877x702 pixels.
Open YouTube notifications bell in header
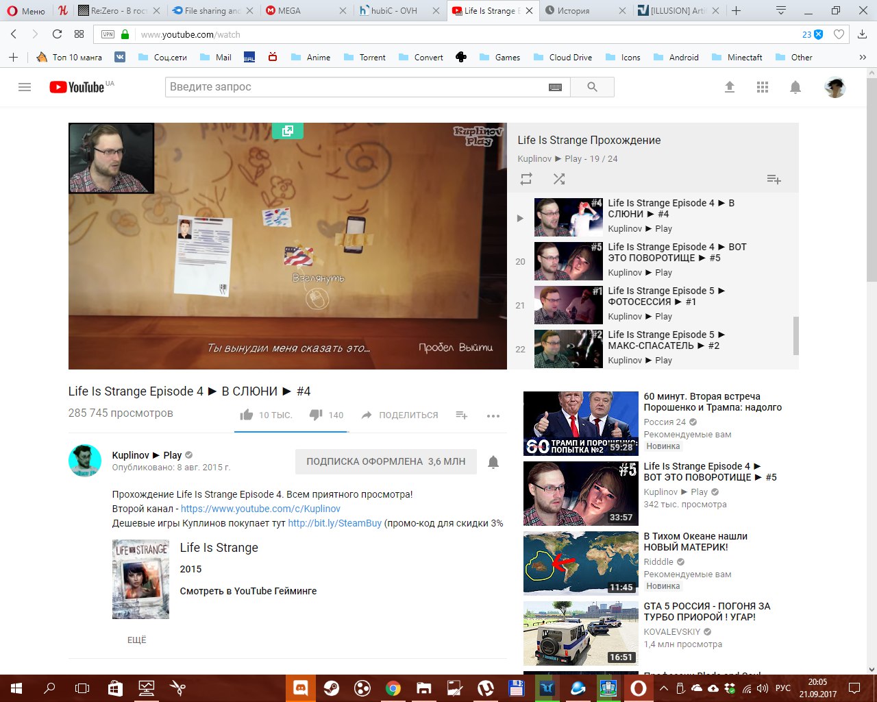[795, 87]
